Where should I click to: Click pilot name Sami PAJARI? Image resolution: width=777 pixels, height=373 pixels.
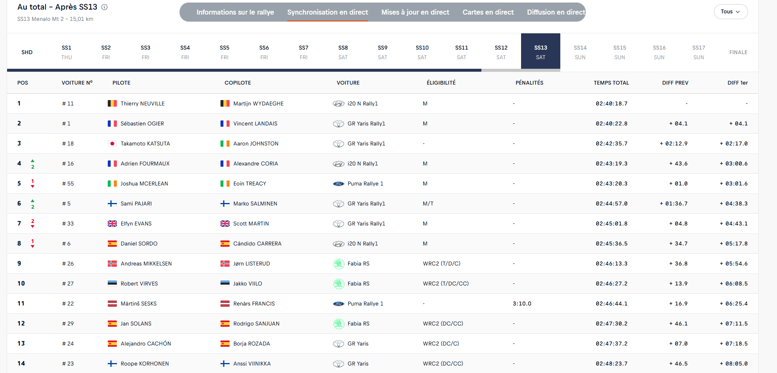point(136,203)
